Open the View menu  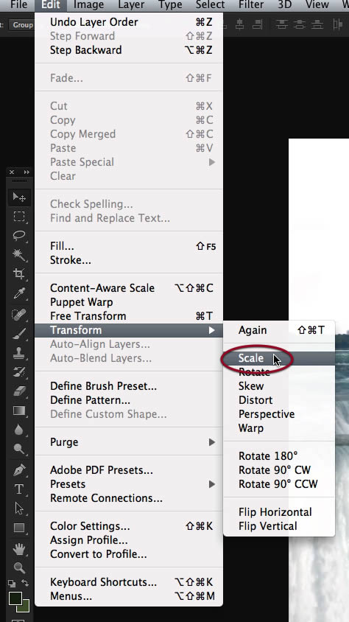tap(317, 4)
